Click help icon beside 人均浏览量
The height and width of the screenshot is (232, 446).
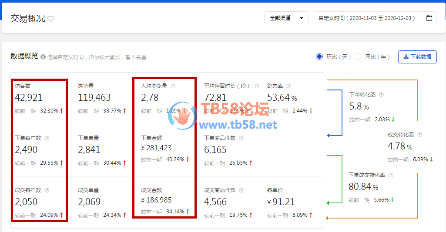[173, 86]
